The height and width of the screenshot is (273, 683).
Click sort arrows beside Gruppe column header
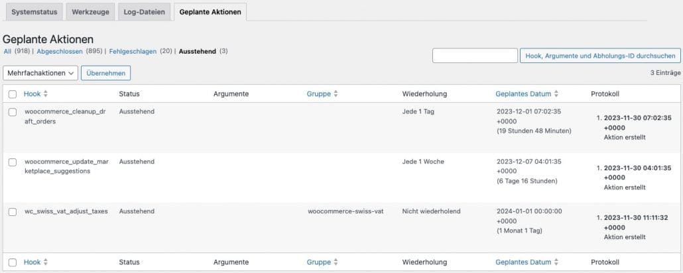(336, 94)
